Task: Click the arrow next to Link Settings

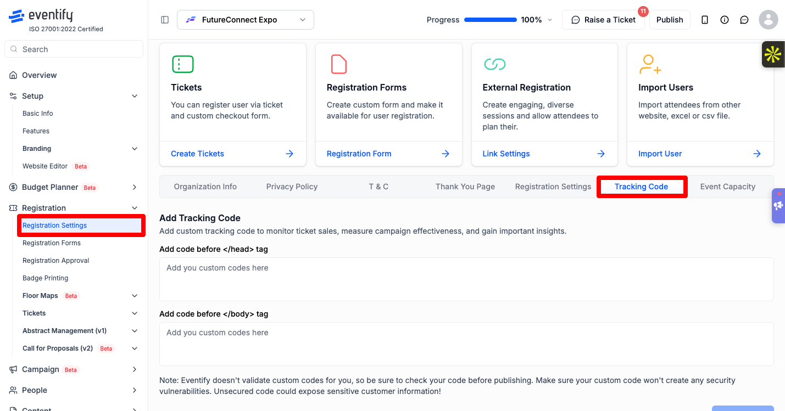Action: [601, 154]
